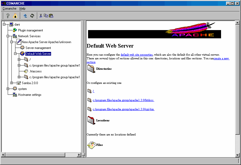Open the / directory link
The image size is (241, 165).
coord(93,91)
